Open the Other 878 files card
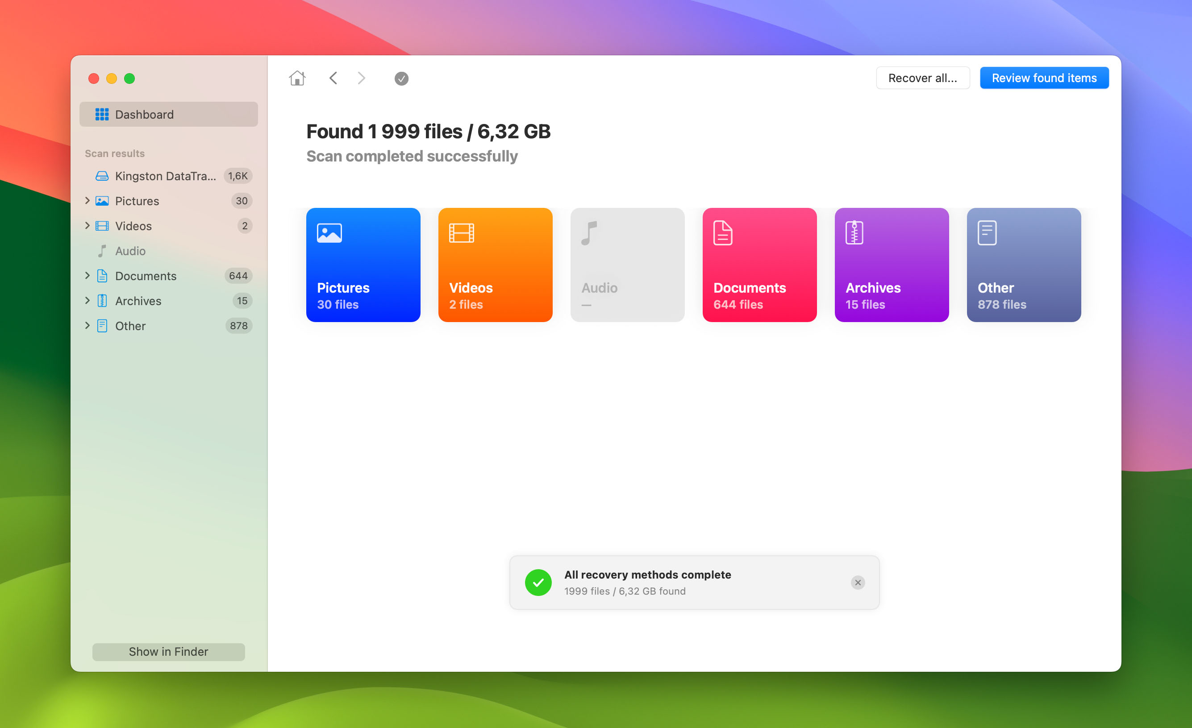Screen dimensions: 1192x728 (x=1024, y=265)
